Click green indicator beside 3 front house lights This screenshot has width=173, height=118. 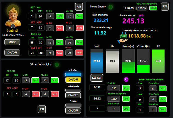pyautogui.click(x=57, y=65)
